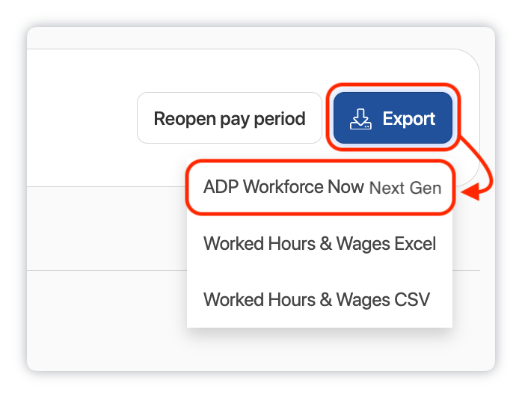This screenshot has width=522, height=398.
Task: Click the "Next Gen" label in menu
Action: point(405,189)
